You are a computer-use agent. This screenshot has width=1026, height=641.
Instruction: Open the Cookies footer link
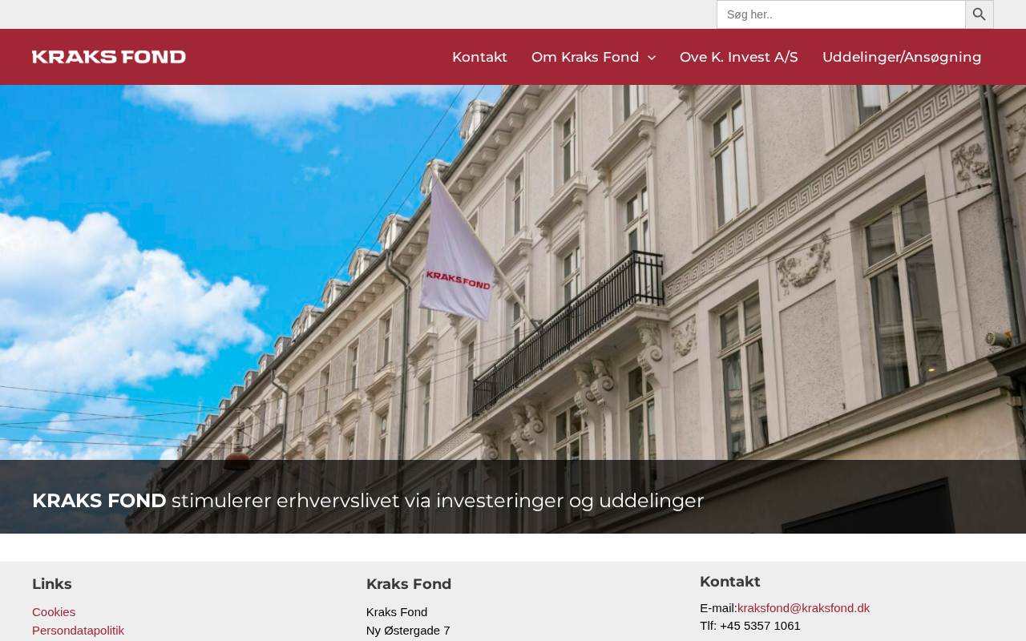(54, 612)
